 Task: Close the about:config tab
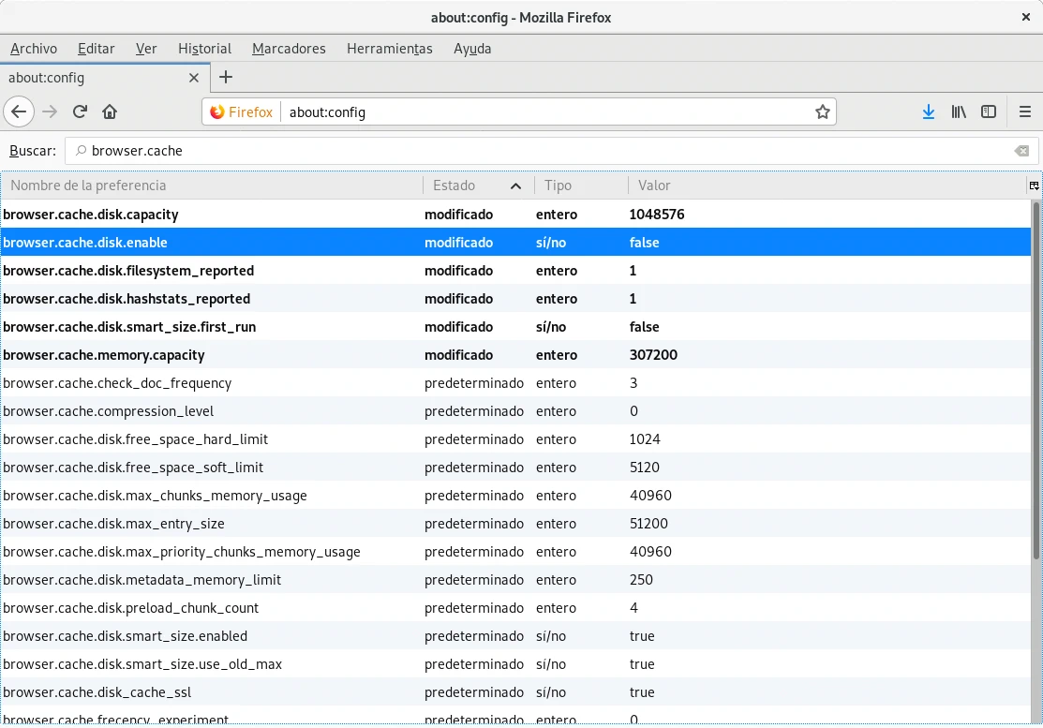(194, 78)
